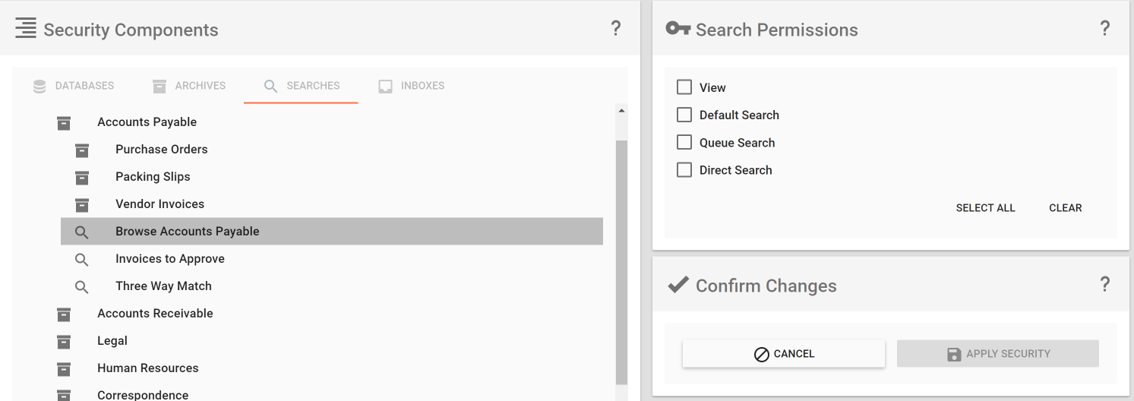The height and width of the screenshot is (401, 1134).
Task: Click the Security Components help question mark
Action: (x=616, y=29)
